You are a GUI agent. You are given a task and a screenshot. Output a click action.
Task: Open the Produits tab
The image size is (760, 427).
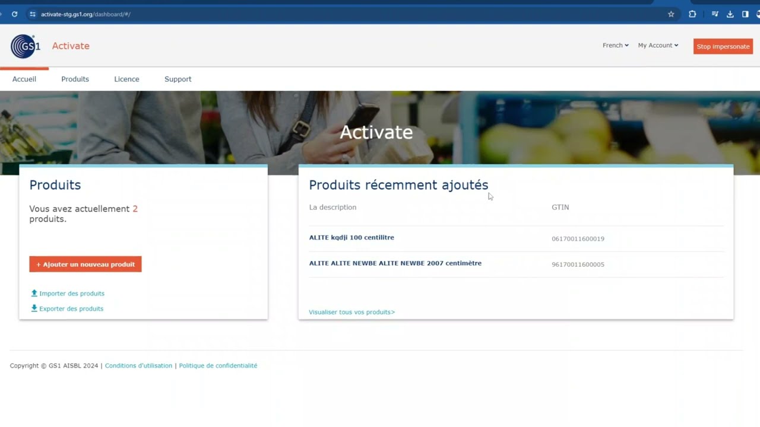75,79
